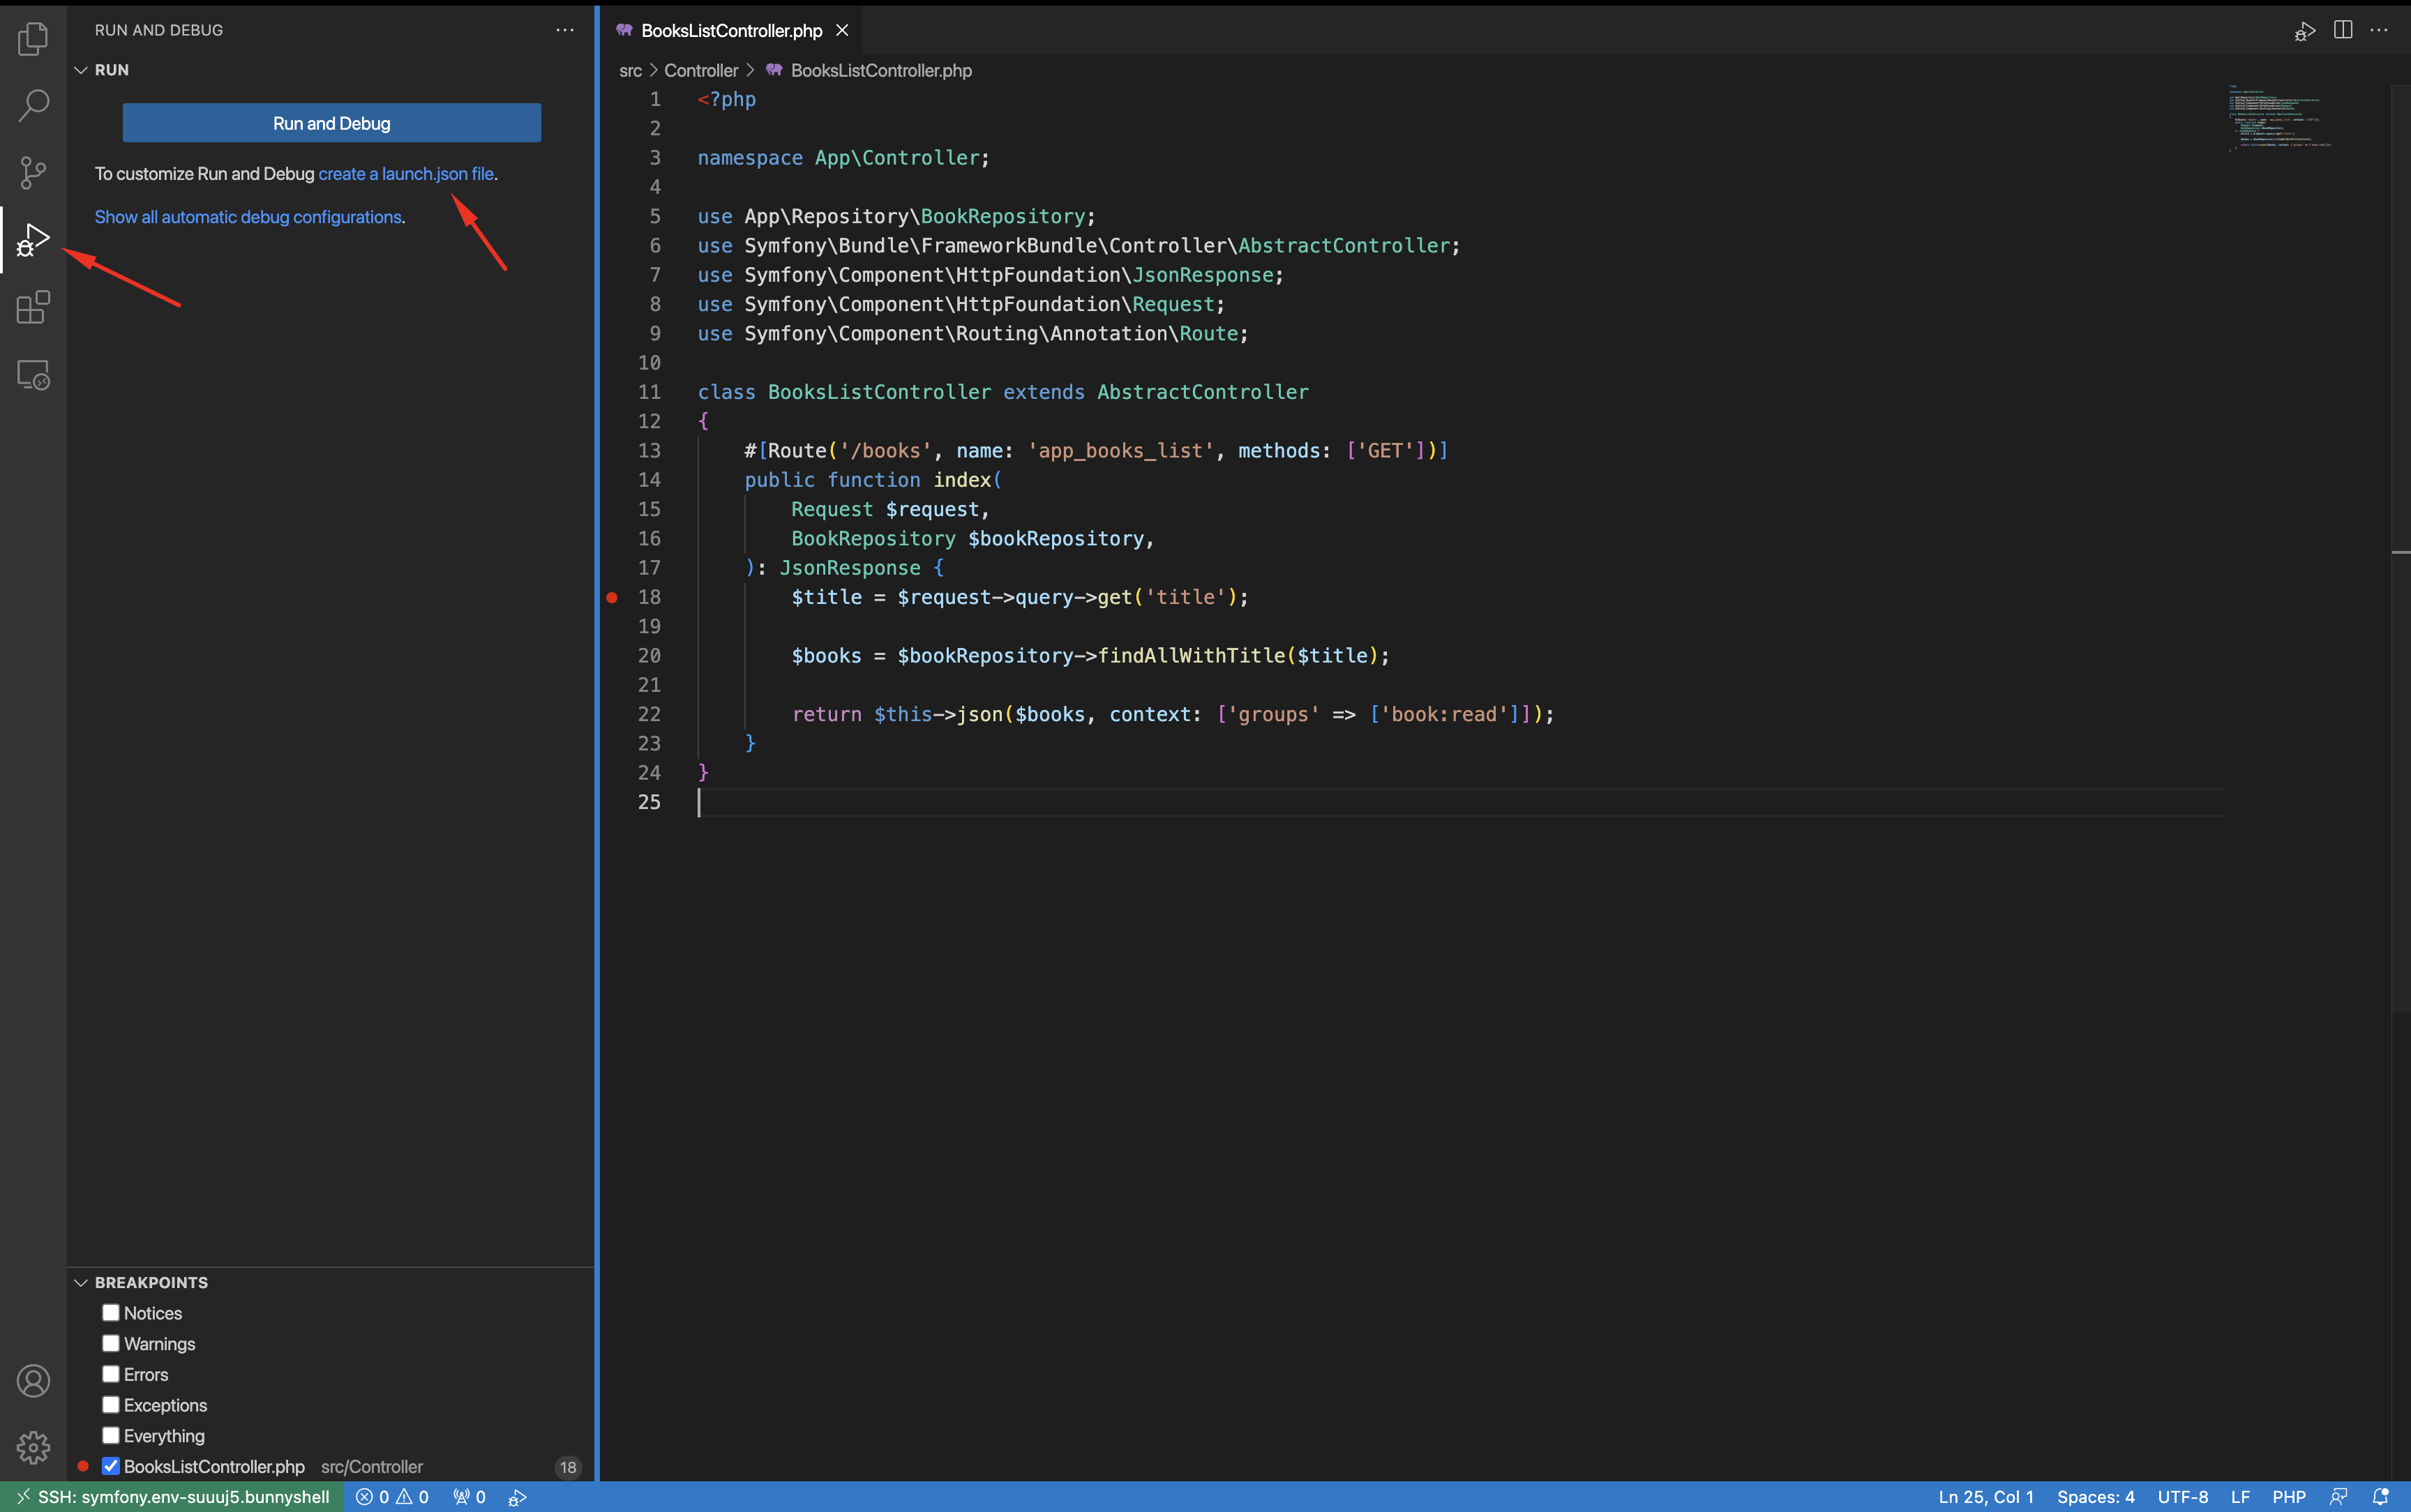This screenshot has height=1512, width=2411.
Task: Open the errors and warnings problems indicator
Action: [x=392, y=1497]
